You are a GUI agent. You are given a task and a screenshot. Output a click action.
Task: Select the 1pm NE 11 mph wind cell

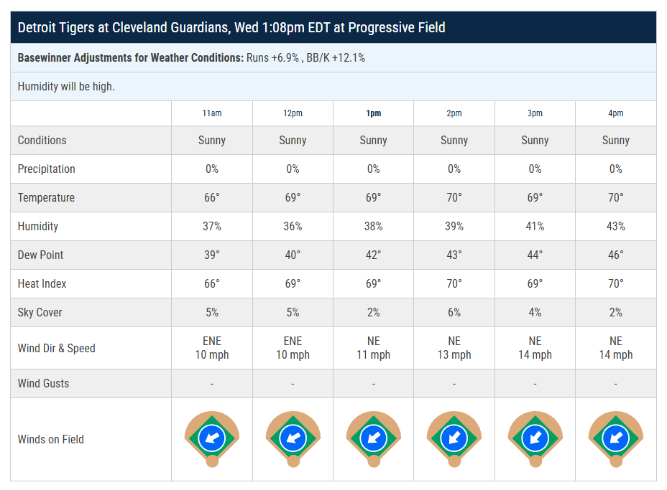coord(374,348)
